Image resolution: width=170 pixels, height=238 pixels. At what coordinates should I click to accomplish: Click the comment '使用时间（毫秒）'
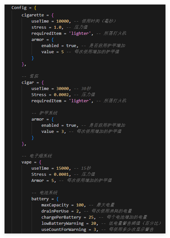coord(99,21)
